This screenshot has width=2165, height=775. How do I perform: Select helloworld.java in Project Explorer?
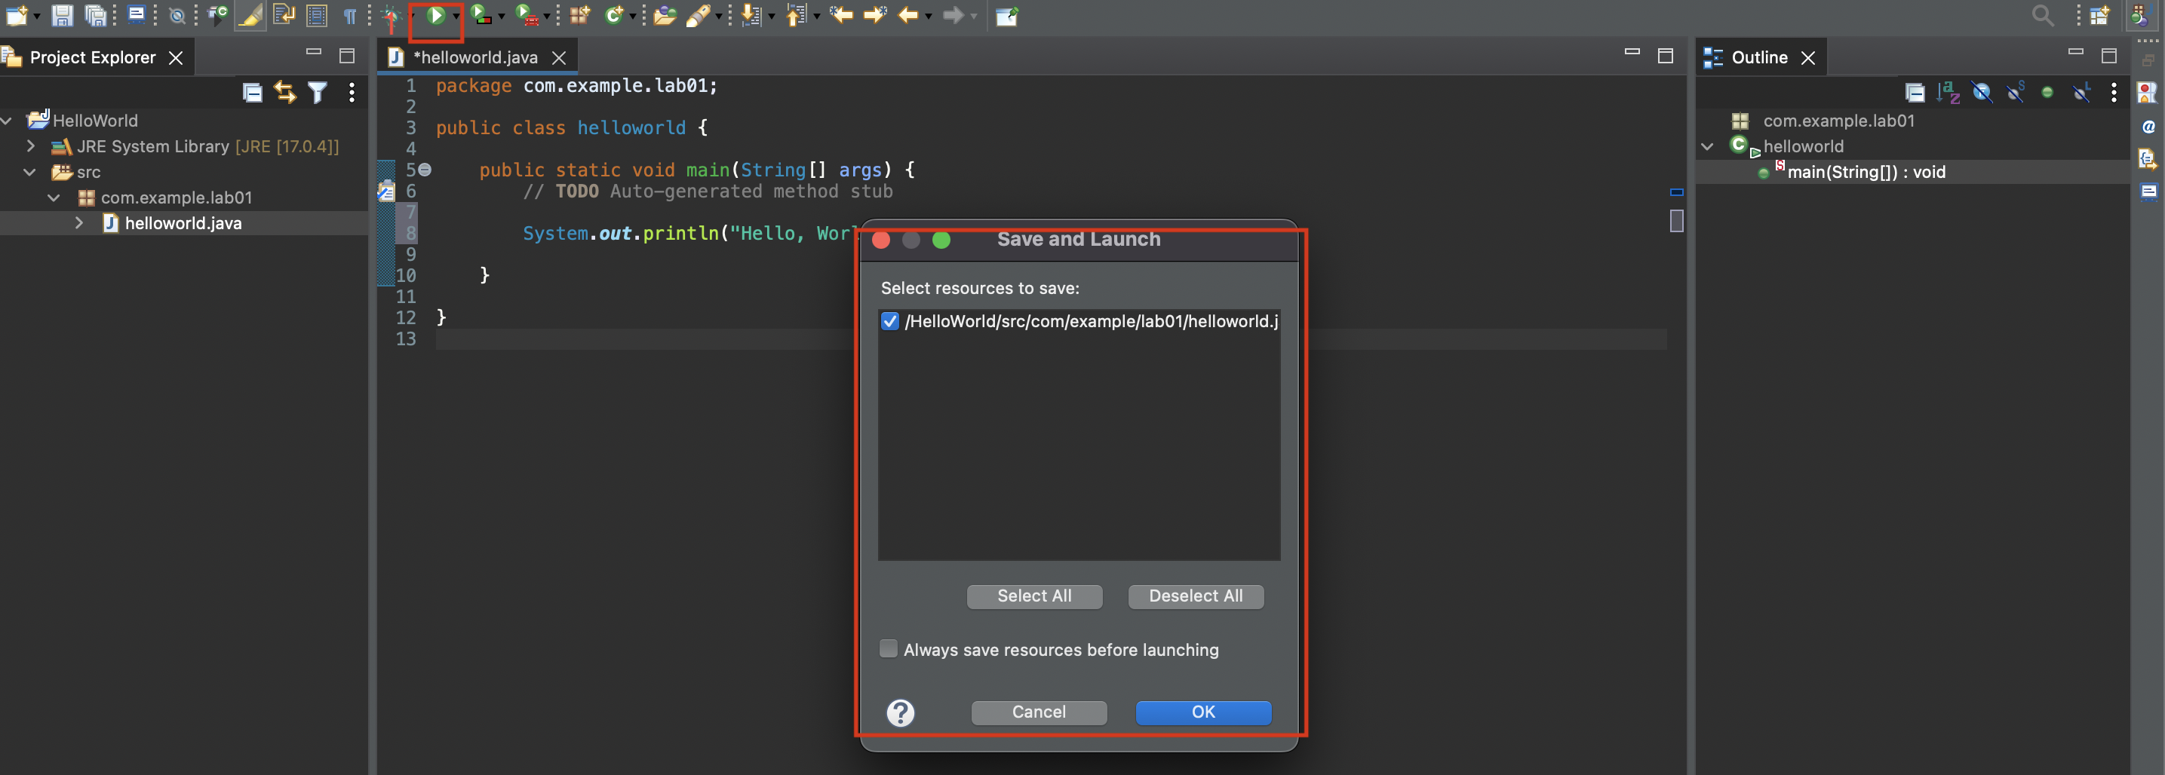(x=183, y=223)
